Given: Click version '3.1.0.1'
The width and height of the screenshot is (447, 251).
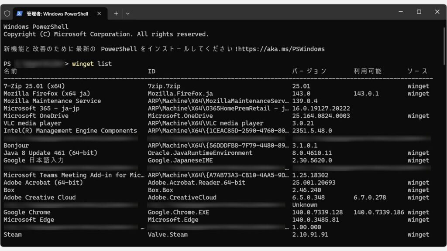Looking at the screenshot, I should click(x=305, y=145).
